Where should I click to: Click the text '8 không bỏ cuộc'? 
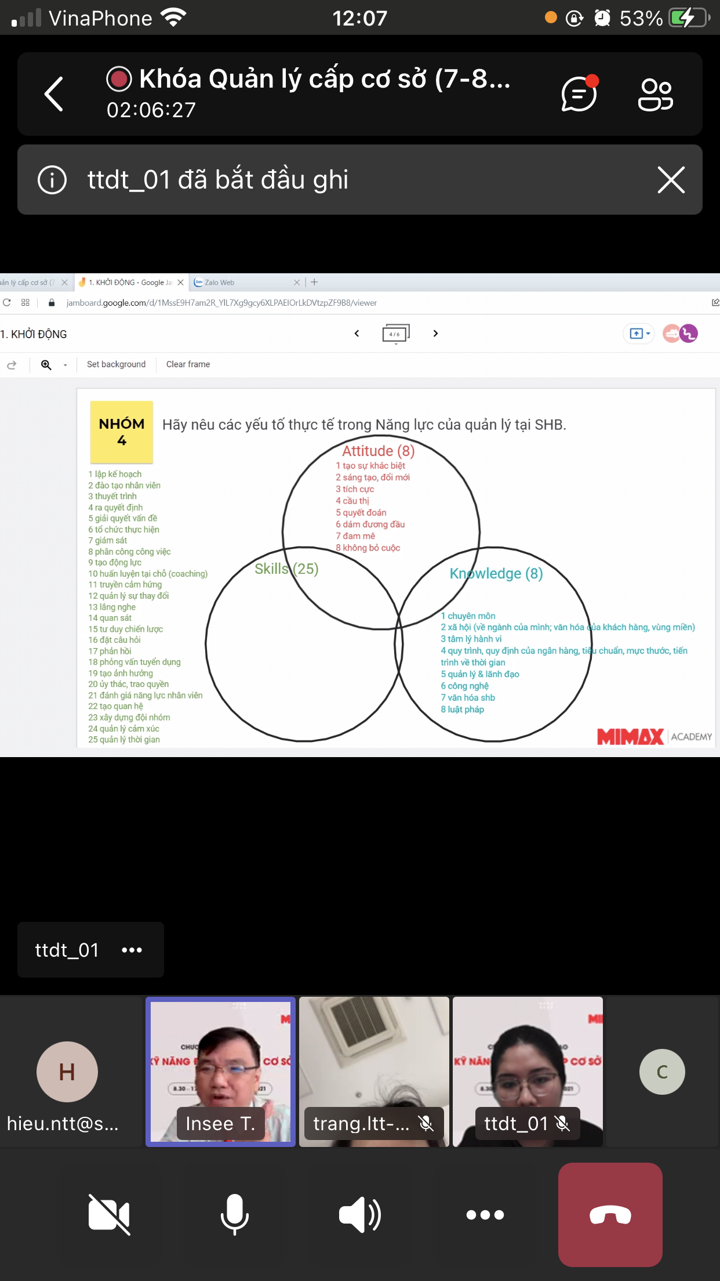tap(368, 548)
